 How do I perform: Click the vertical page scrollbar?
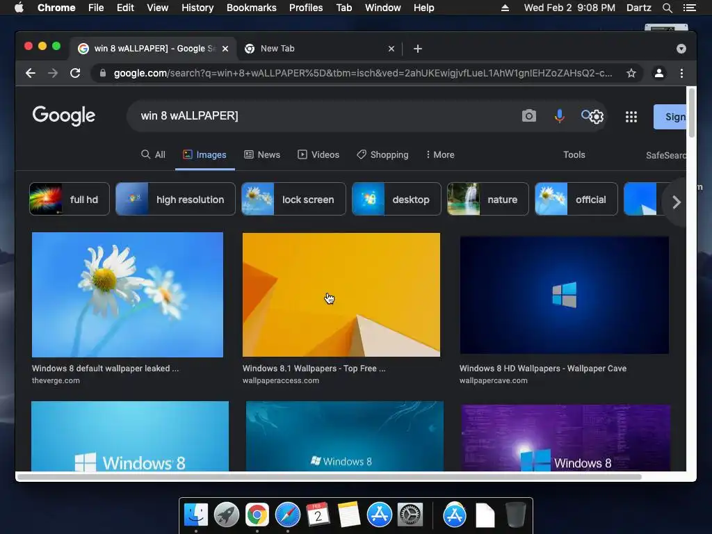(692, 113)
